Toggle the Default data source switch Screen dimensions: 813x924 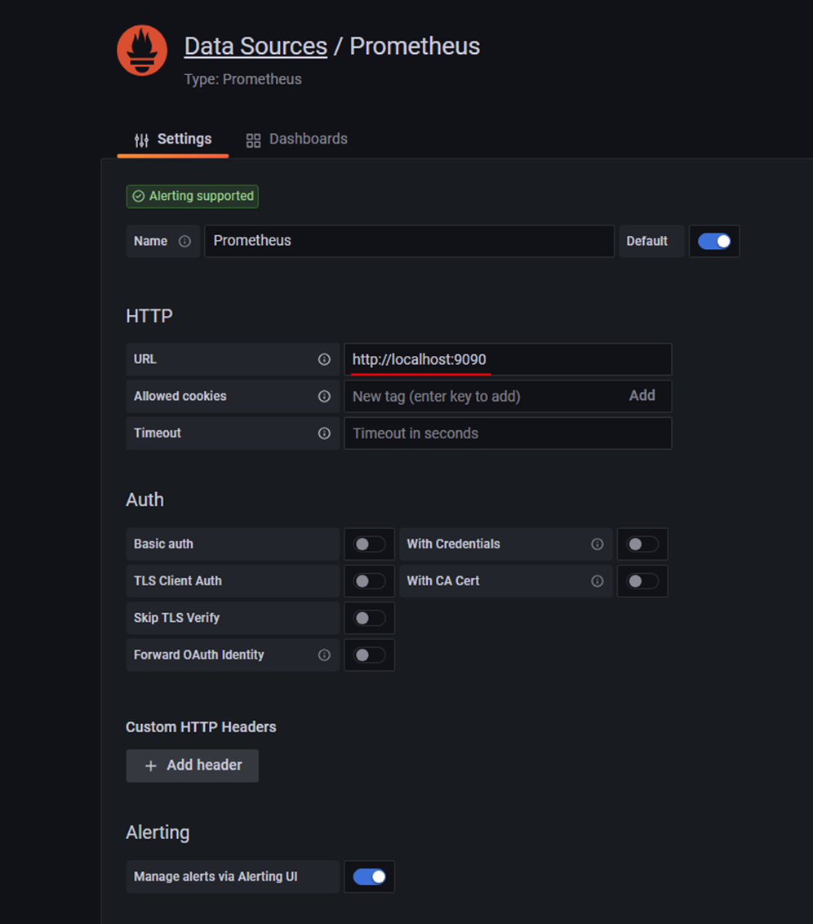click(714, 242)
